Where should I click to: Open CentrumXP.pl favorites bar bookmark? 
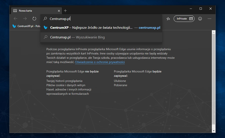[x=26, y=26]
